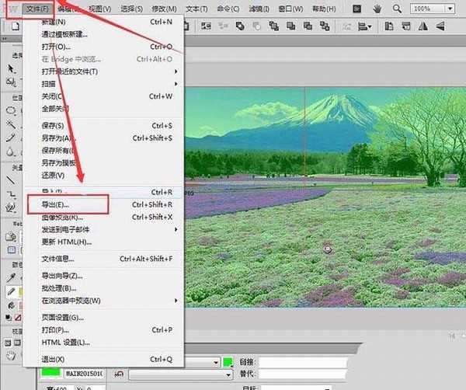This screenshot has height=390, width=466.
Task: Click the green color swatch beside the dropdown
Action: (x=228, y=362)
